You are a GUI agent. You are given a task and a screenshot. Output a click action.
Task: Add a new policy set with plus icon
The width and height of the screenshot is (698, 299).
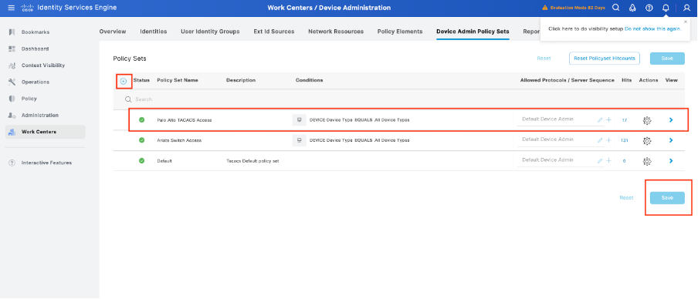coord(124,82)
